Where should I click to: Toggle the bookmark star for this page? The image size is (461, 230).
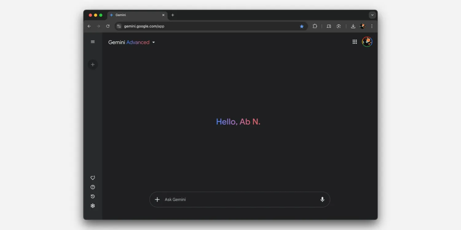point(301,26)
